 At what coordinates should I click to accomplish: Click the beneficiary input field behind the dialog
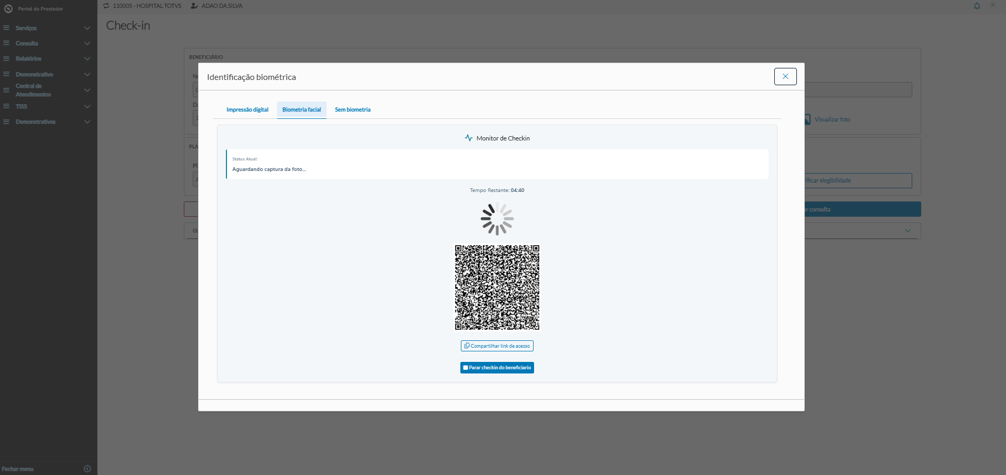[x=858, y=89]
